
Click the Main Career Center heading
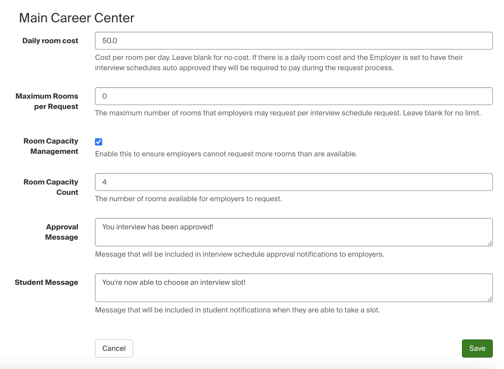[77, 18]
